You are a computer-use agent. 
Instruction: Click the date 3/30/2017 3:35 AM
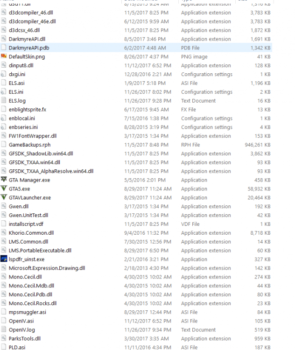click(x=147, y=339)
